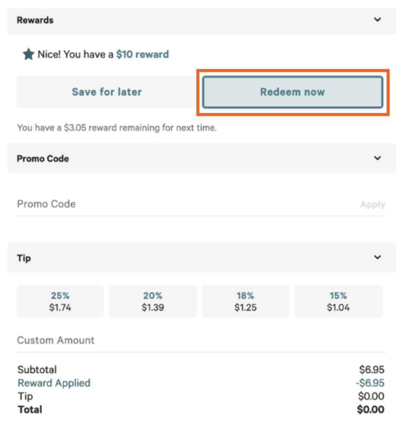
Task: Choose the 15% tip amount
Action: [338, 301]
